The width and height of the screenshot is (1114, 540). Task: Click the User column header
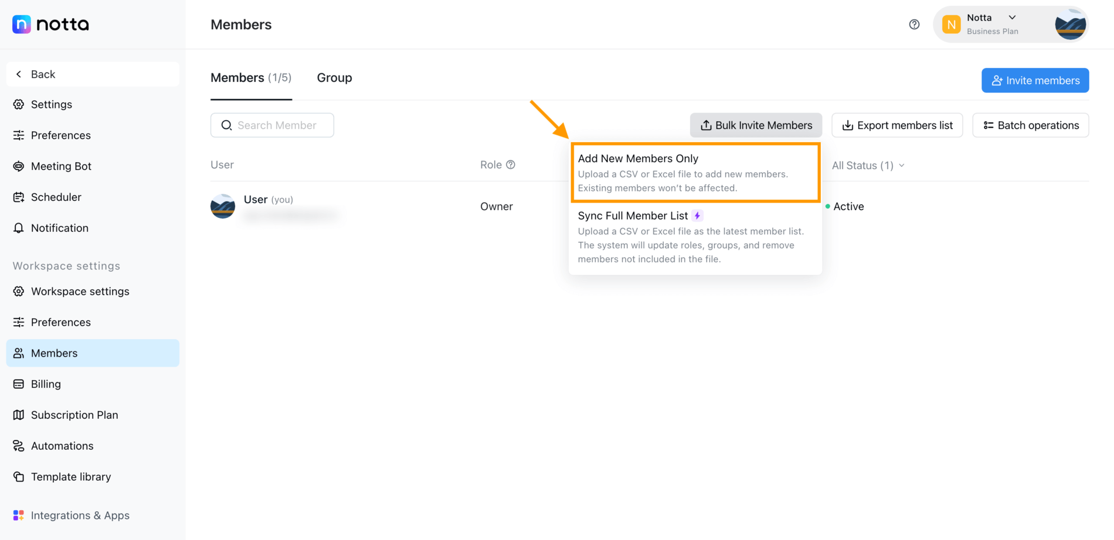point(222,165)
